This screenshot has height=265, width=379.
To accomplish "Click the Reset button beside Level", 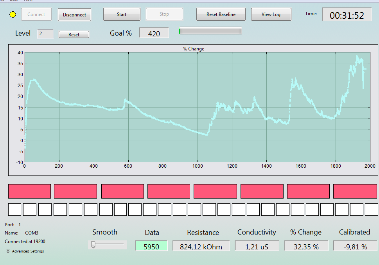I will [74, 34].
